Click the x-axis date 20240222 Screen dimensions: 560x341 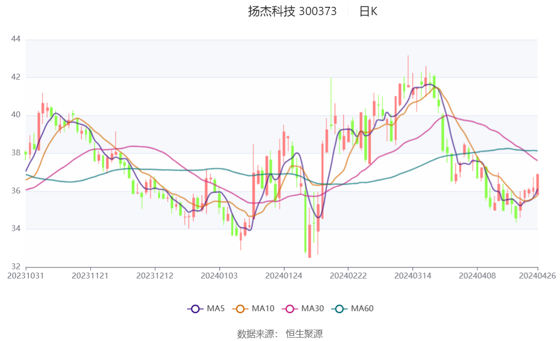[x=348, y=276]
